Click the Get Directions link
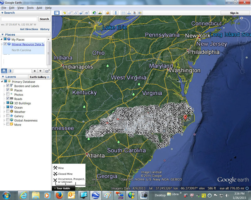 tap(29, 29)
